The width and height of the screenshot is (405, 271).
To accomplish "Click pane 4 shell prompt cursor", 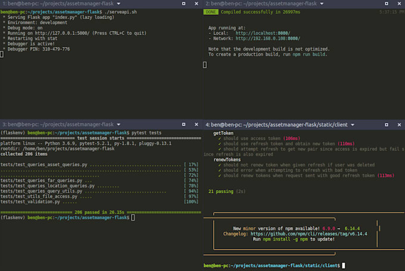I will coord(344,265).
